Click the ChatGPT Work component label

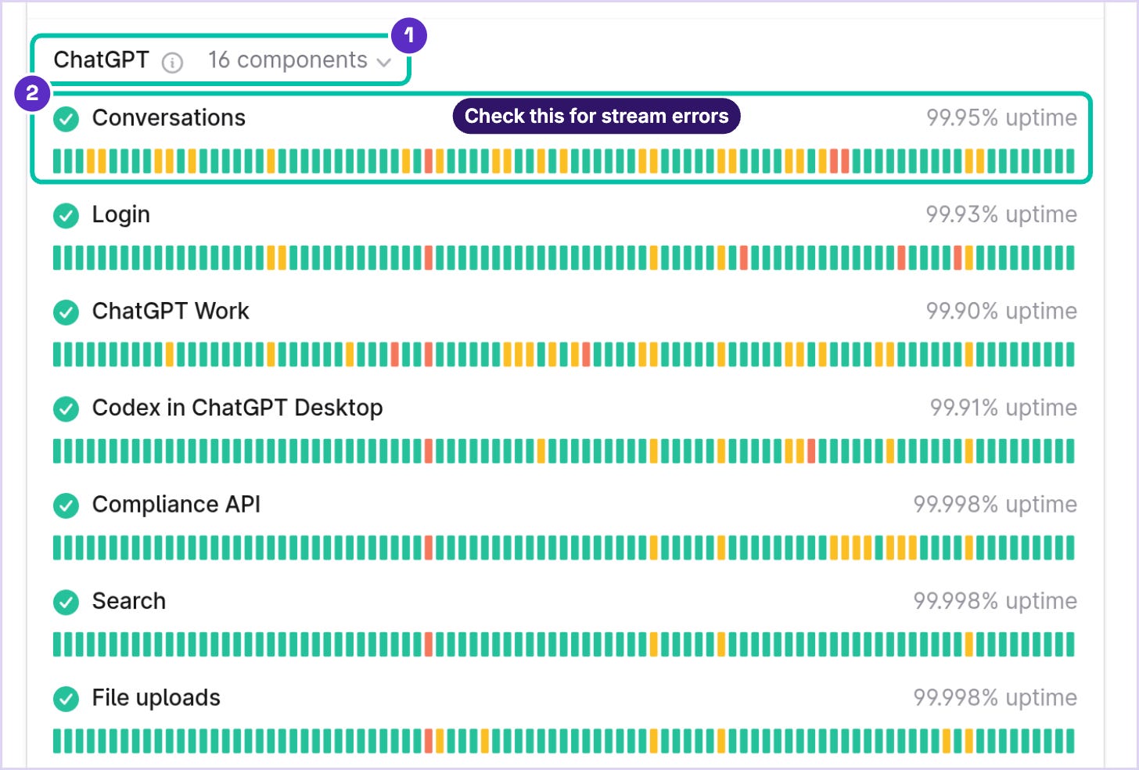click(x=171, y=311)
